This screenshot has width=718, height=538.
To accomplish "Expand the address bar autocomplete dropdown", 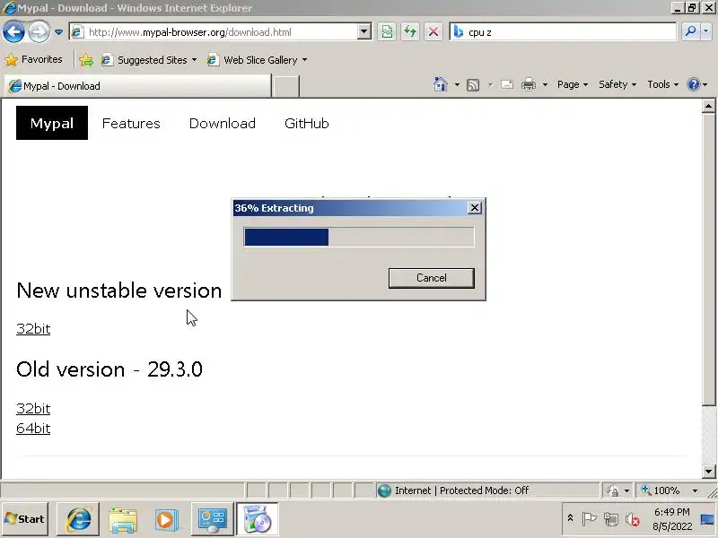I will 364,32.
